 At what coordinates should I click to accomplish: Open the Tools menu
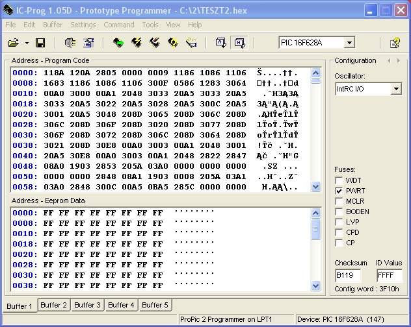150,25
